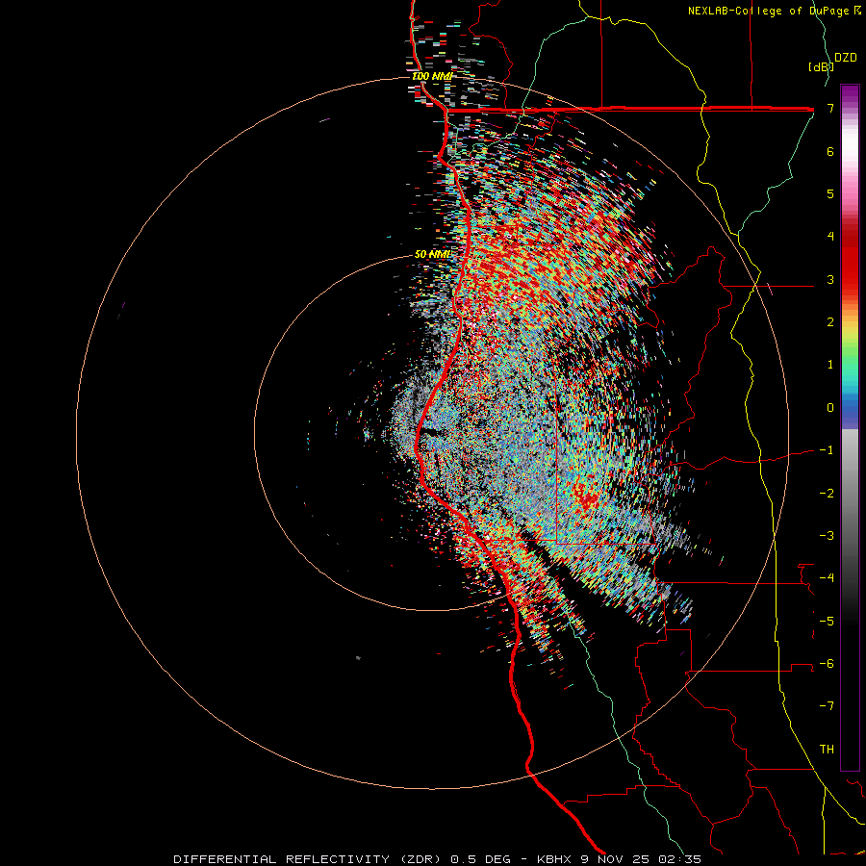
Task: Click the scale value 6
Action: pos(830,151)
